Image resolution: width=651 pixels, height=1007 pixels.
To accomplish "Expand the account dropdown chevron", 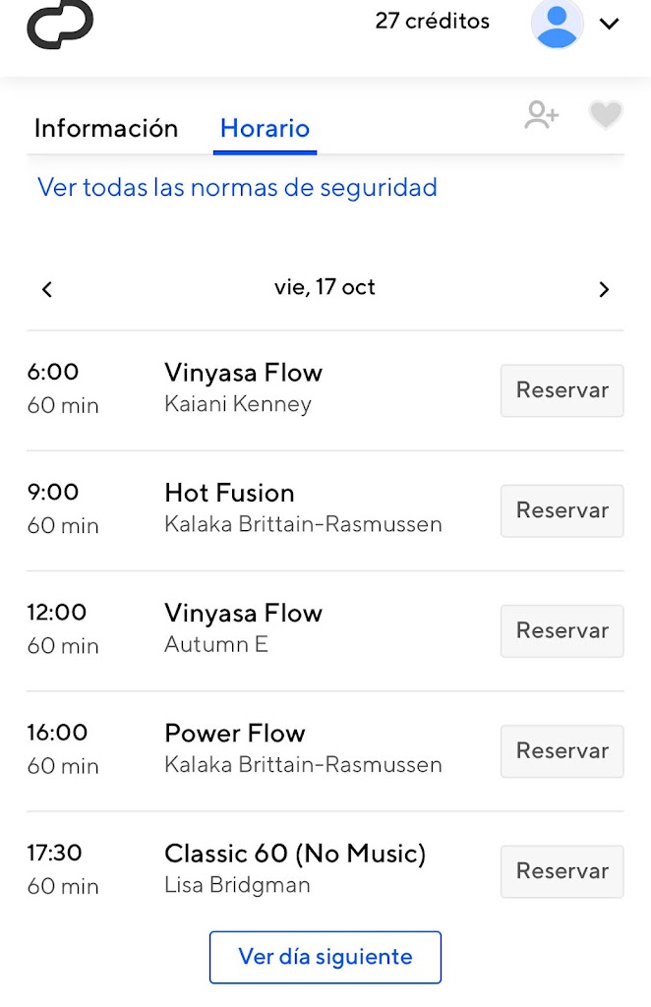I will tap(610, 25).
